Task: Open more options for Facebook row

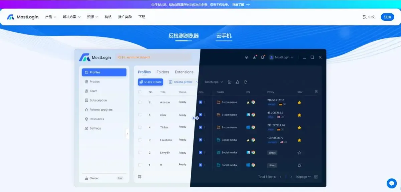Action: tap(205, 140)
